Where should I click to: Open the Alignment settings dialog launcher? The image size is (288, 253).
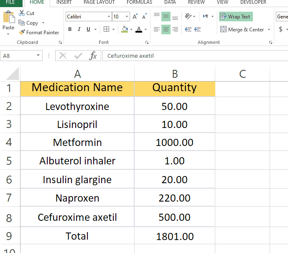pyautogui.click(x=270, y=42)
